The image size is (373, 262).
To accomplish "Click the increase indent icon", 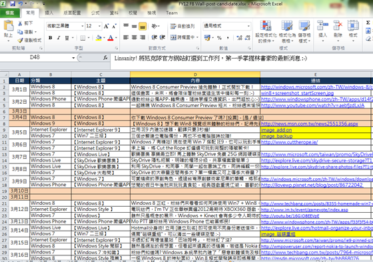I will [163, 37].
